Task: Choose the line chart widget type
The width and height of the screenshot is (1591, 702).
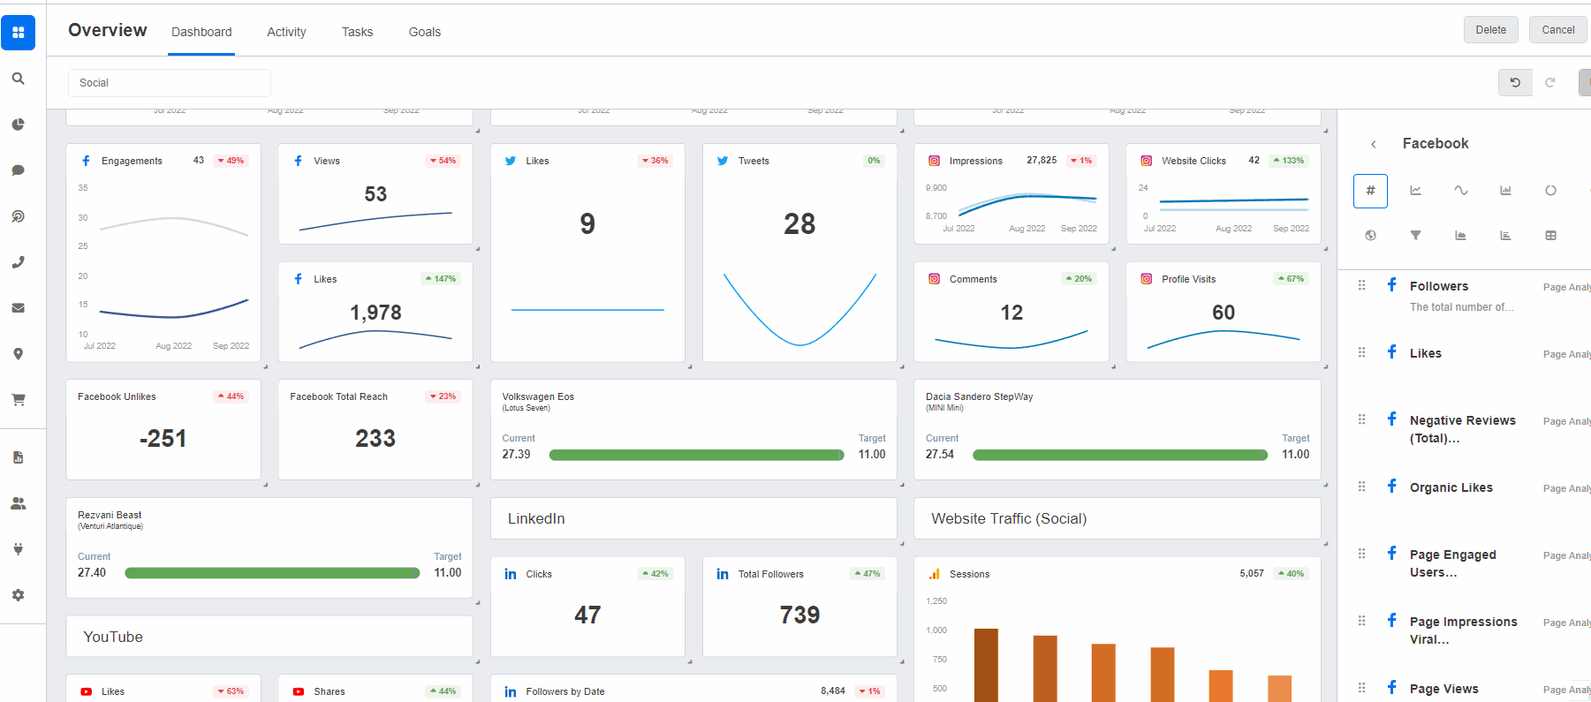Action: [1415, 191]
